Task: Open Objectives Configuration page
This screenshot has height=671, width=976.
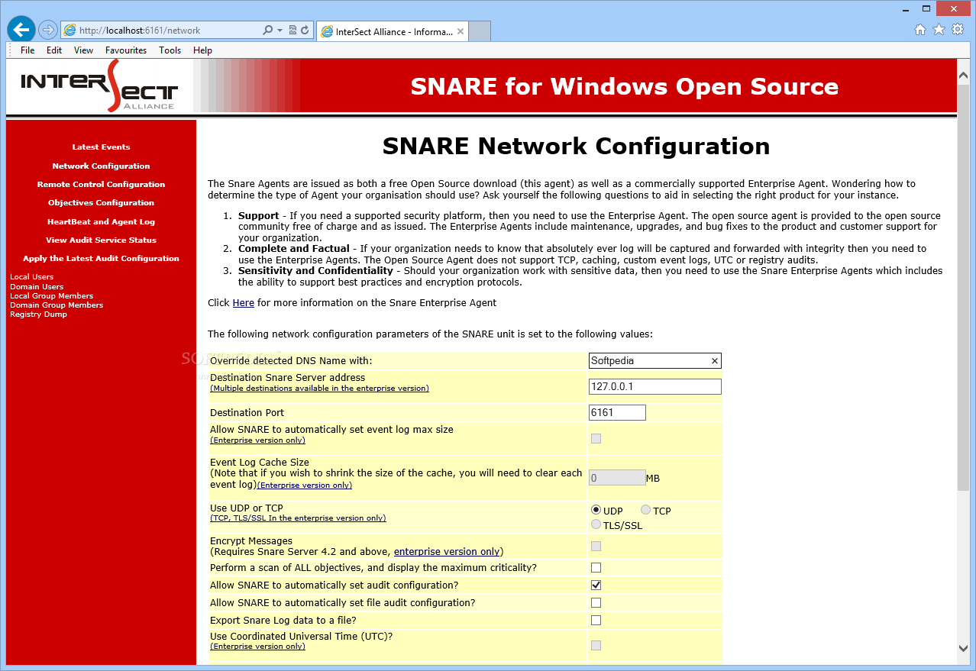Action: (x=101, y=202)
